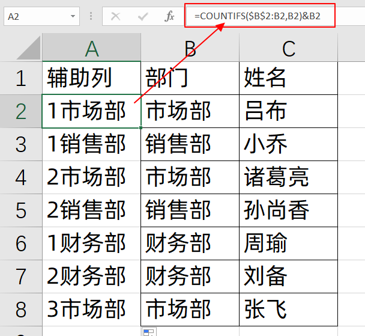Select cell B3 with 销售部
Viewport: 365px width, 336px height.
pyautogui.click(x=190, y=144)
